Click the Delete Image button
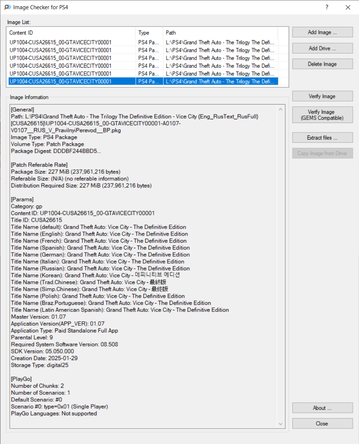 coord(323,64)
